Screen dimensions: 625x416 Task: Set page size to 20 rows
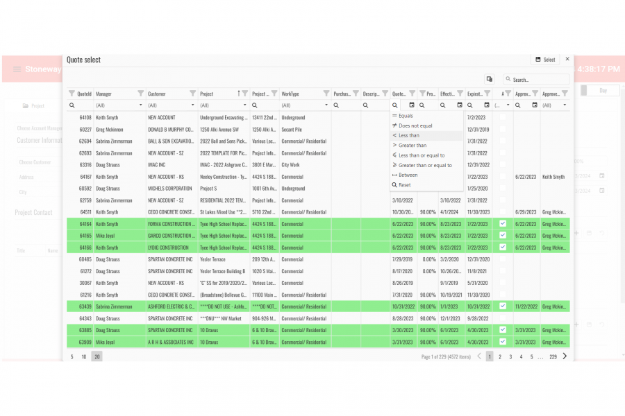(x=97, y=356)
